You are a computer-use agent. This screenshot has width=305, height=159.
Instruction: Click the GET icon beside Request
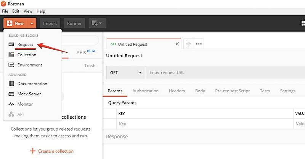tap(11, 44)
